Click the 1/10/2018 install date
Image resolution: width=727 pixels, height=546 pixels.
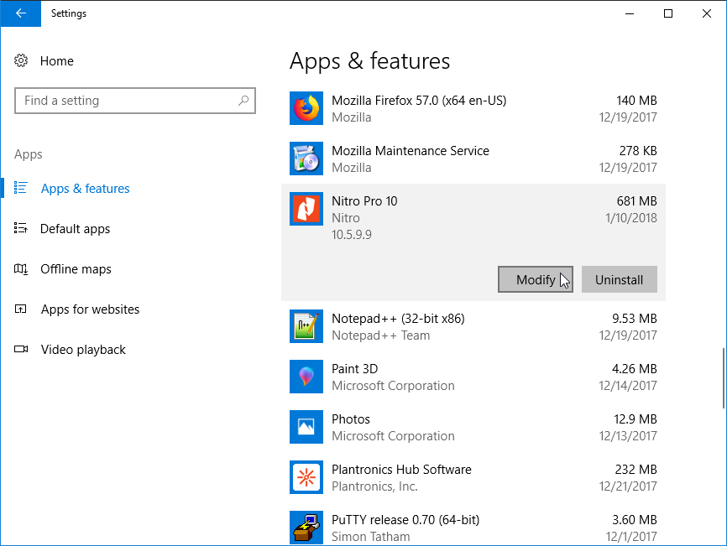coord(631,218)
